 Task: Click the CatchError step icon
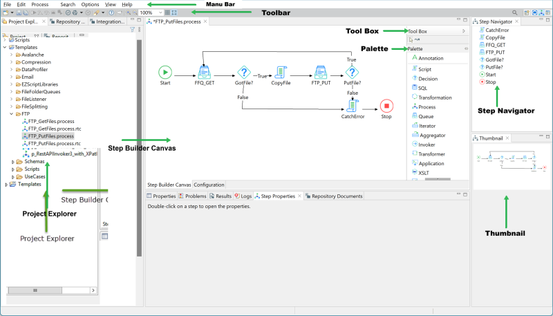352,105
